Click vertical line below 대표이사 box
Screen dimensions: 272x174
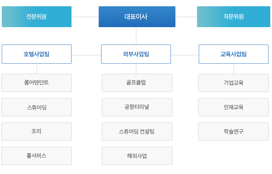(136, 36)
